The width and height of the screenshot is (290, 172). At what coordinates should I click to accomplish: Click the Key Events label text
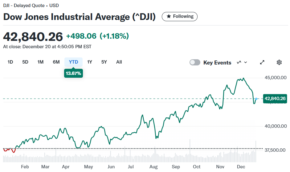tap(217, 63)
